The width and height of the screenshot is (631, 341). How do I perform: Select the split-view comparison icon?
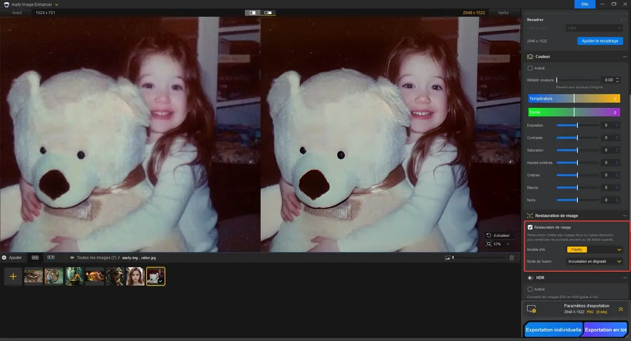pos(267,13)
